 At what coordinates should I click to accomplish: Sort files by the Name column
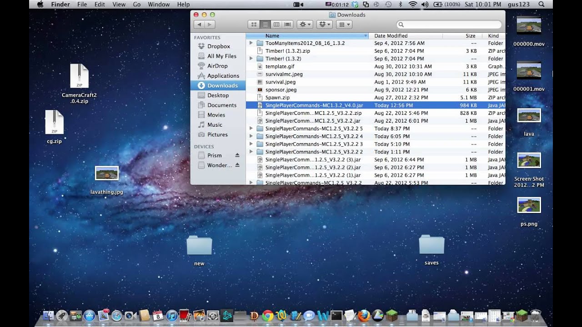pyautogui.click(x=307, y=36)
